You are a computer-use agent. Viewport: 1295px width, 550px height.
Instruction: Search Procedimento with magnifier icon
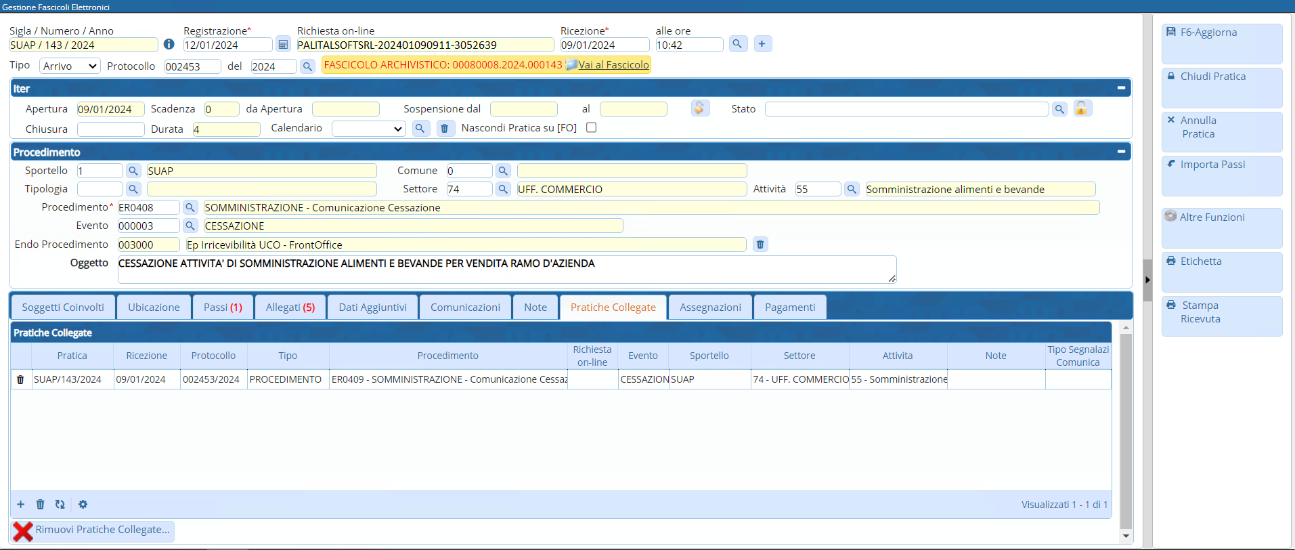(x=190, y=207)
